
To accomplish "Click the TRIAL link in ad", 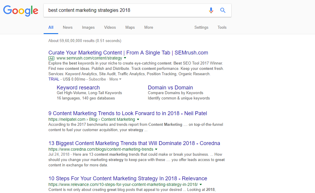I will (x=54, y=79).
